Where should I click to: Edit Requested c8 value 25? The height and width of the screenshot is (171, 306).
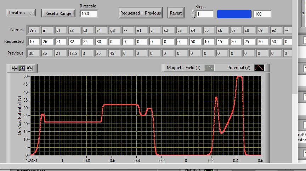click(249, 41)
